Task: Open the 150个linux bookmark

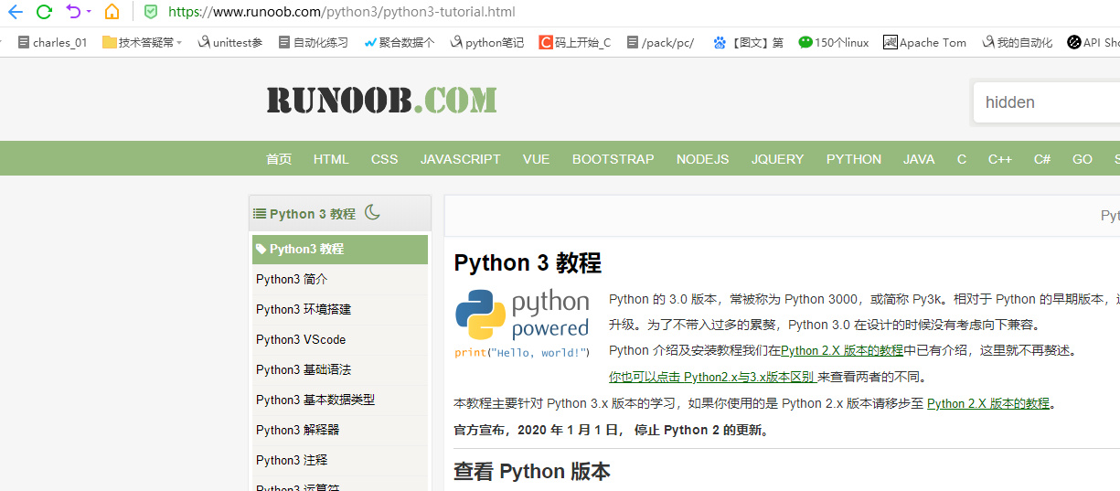Action: click(x=834, y=42)
